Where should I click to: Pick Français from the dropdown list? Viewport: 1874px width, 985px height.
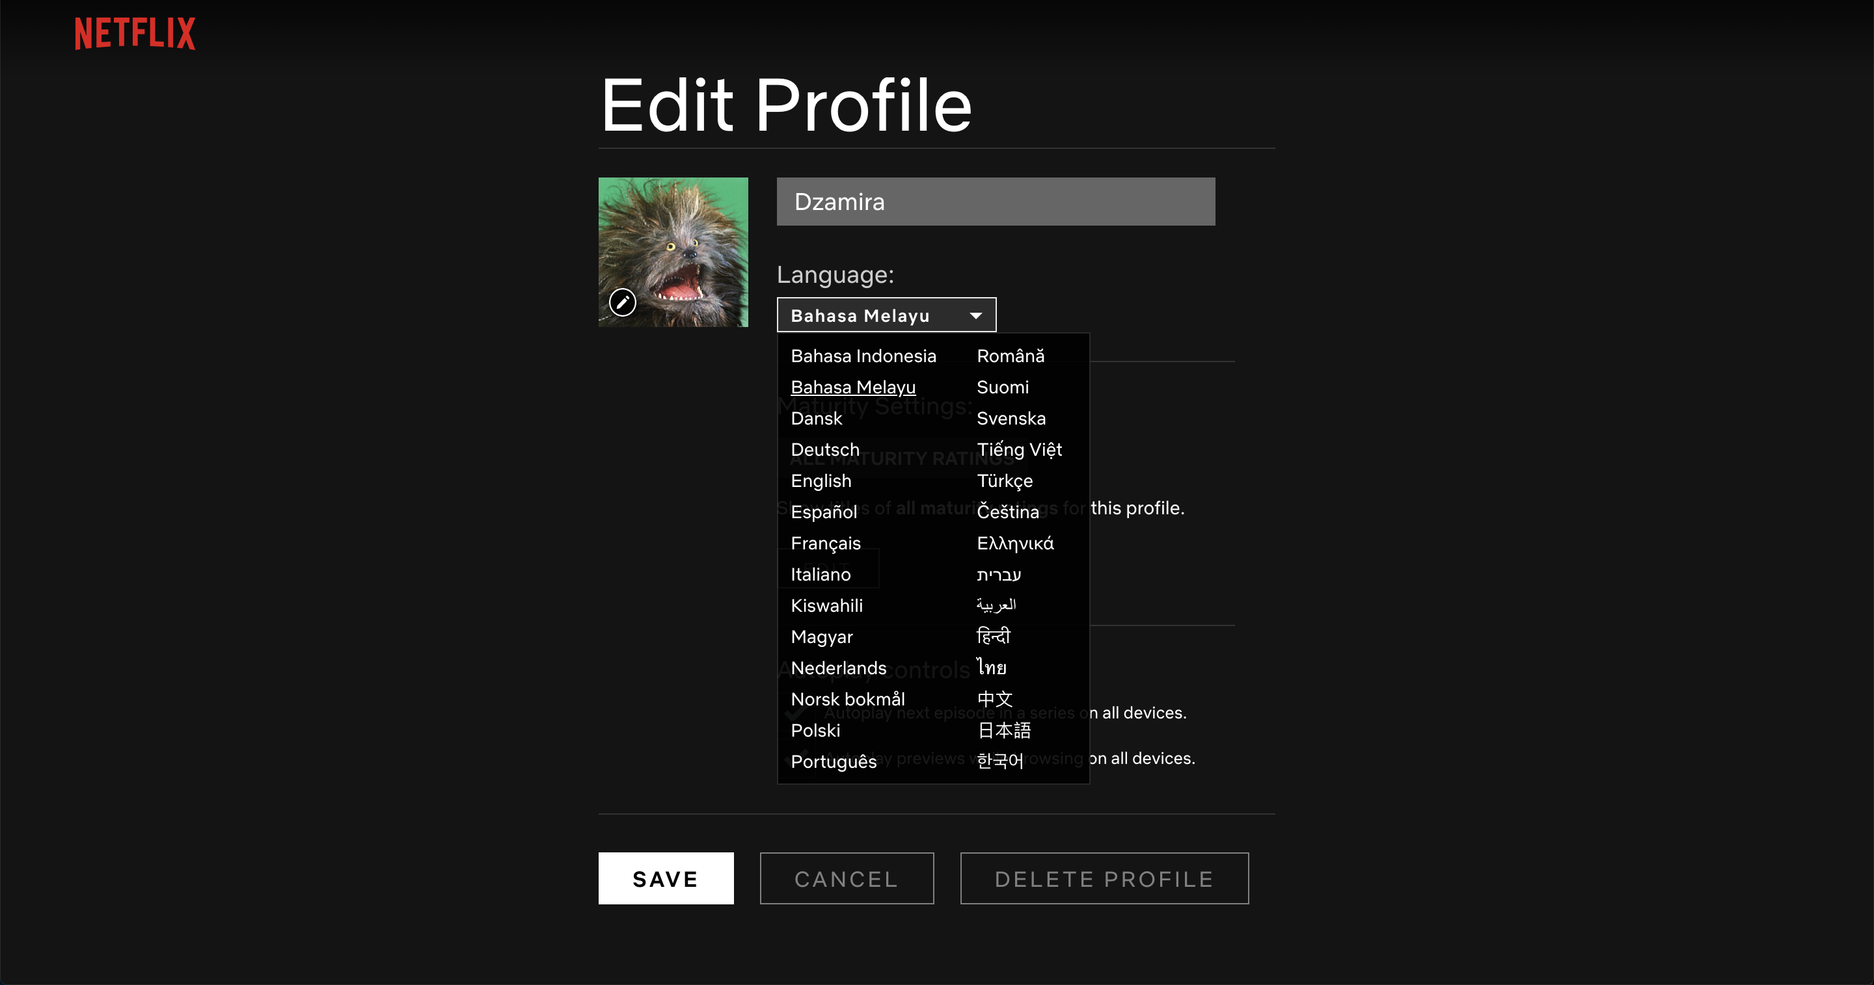(x=825, y=544)
